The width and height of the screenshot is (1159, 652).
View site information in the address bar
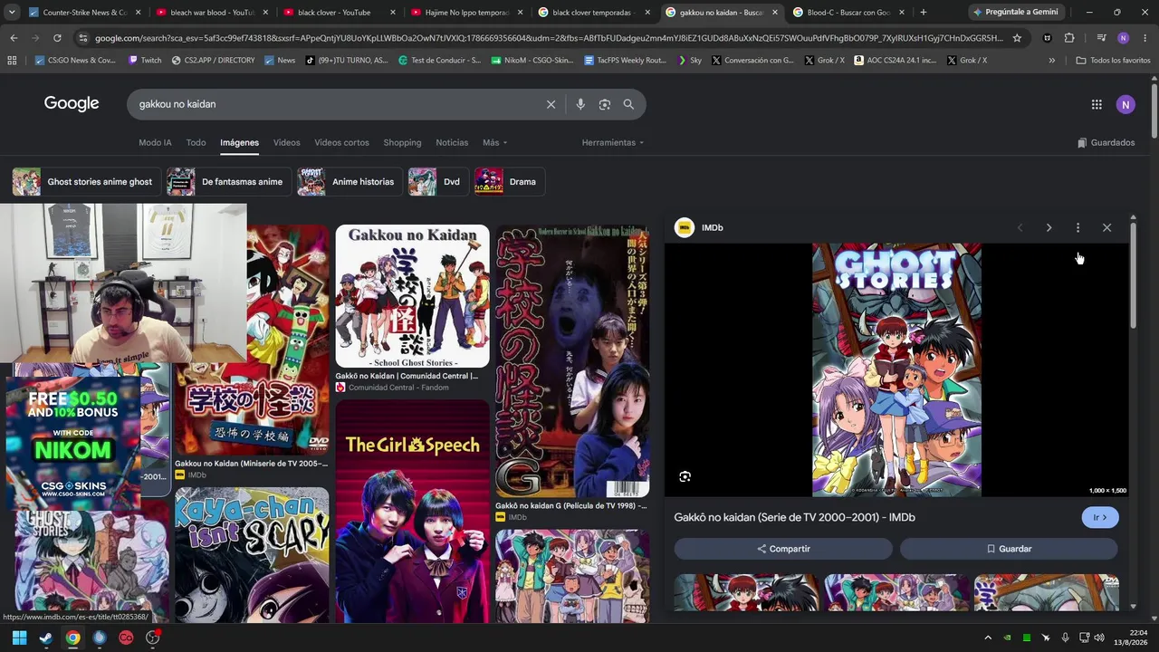82,38
